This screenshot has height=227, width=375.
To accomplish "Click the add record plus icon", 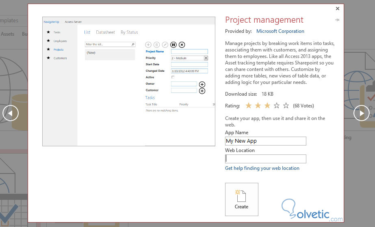I will pos(148,45).
